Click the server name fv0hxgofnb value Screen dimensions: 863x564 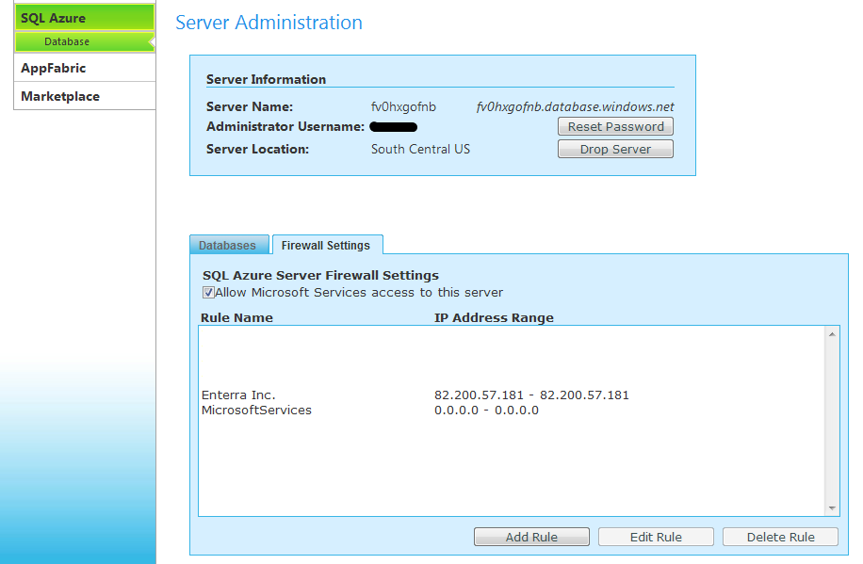403,106
